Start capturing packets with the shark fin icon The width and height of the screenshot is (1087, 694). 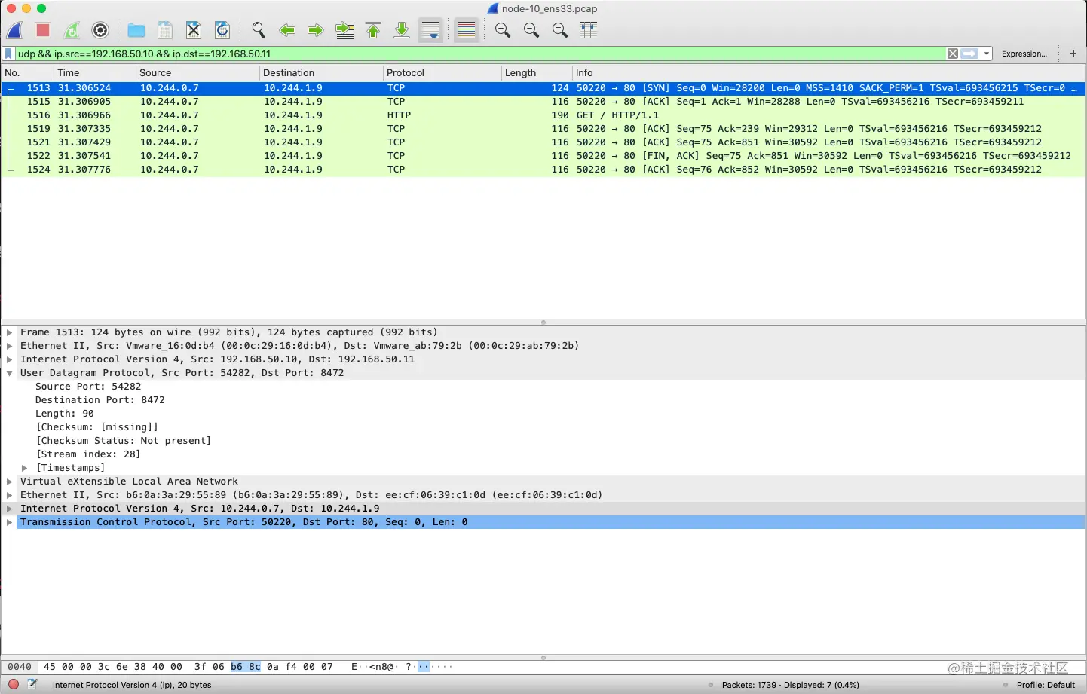(x=15, y=30)
